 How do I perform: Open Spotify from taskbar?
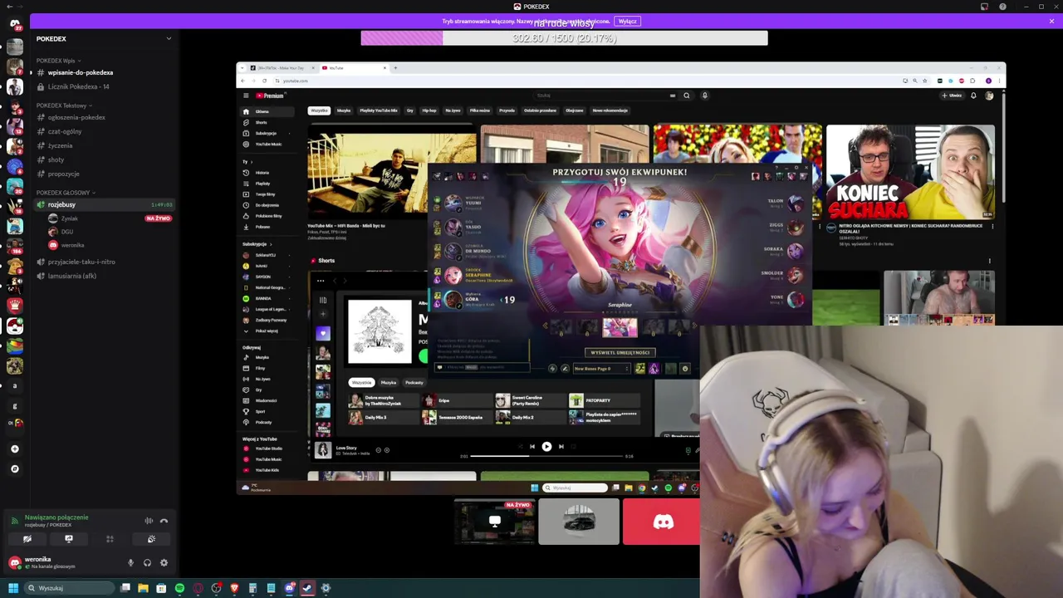(179, 588)
